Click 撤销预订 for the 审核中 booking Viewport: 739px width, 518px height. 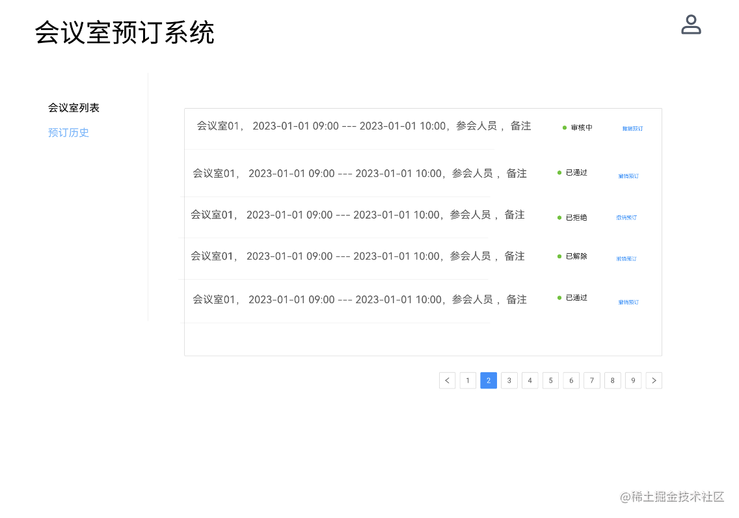pos(632,129)
